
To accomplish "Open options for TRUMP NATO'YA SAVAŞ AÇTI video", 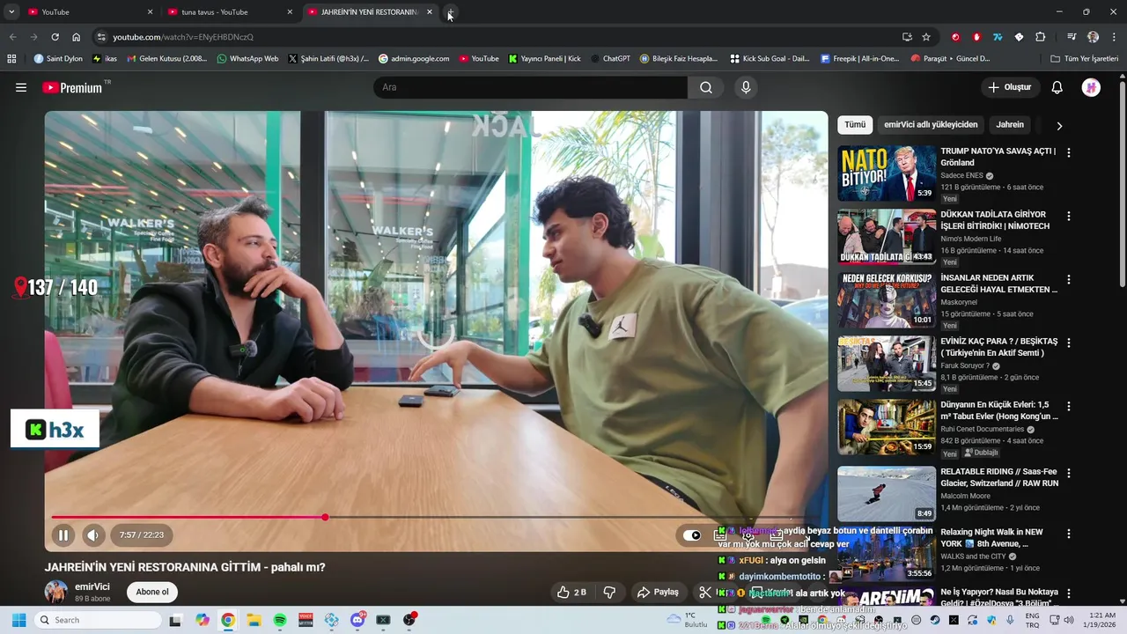I will point(1069,152).
